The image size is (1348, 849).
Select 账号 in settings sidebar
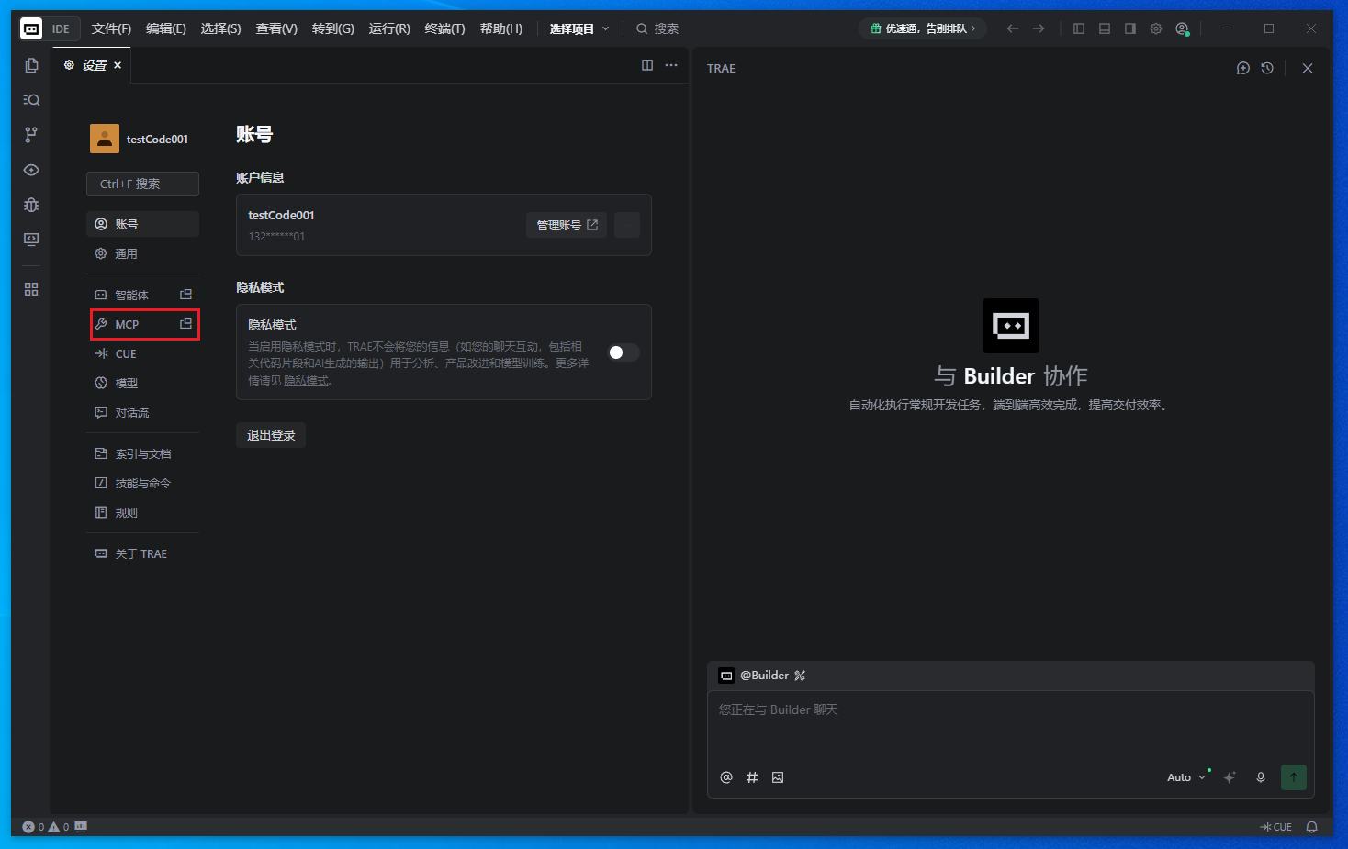click(142, 224)
